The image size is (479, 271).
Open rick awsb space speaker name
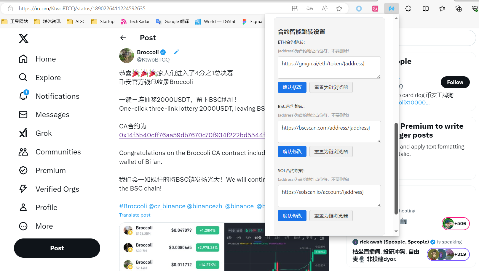pyautogui.click(x=394, y=242)
